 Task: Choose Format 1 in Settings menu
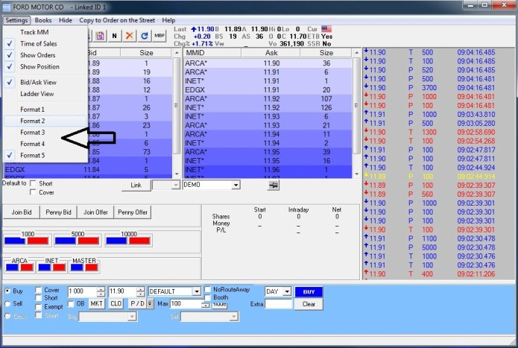[45, 110]
